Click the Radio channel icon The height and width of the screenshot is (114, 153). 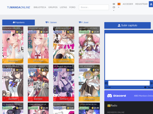[109, 105]
